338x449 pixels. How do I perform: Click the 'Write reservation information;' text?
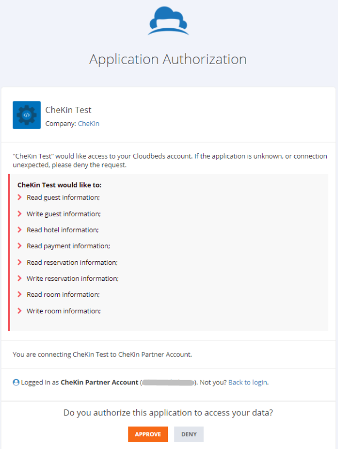(73, 279)
